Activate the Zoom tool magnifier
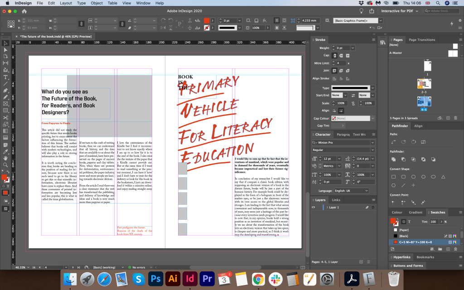This screenshot has width=464, height=290. tap(5, 165)
